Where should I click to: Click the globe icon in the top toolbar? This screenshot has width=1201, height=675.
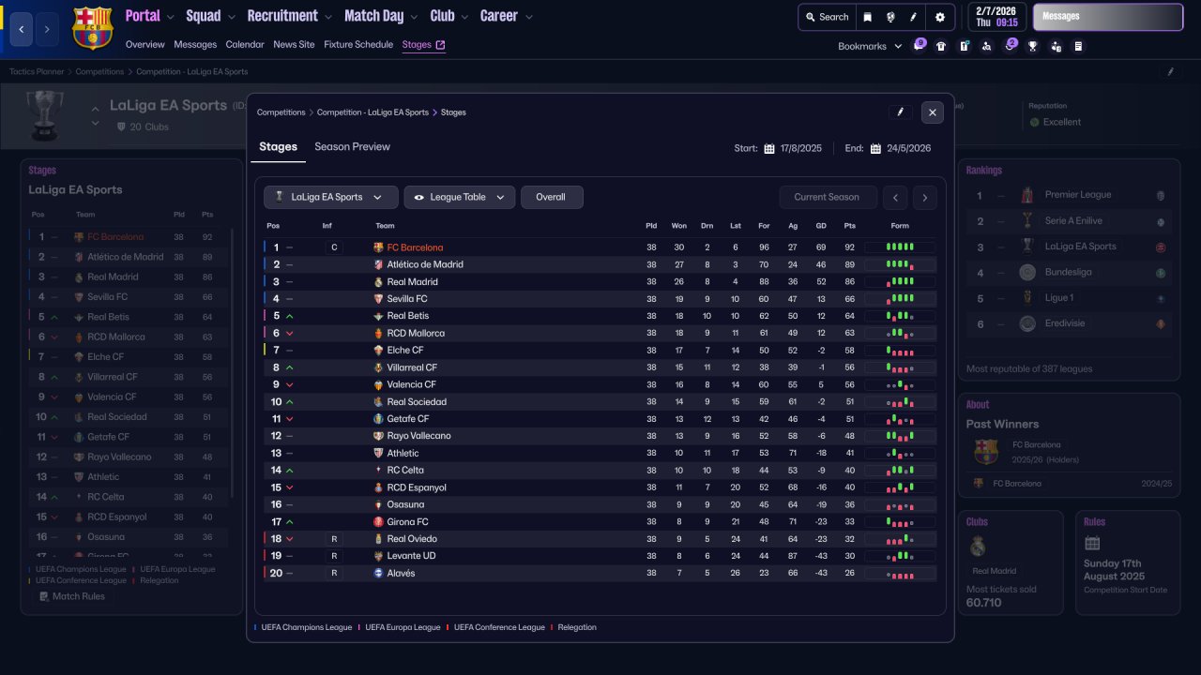click(890, 17)
